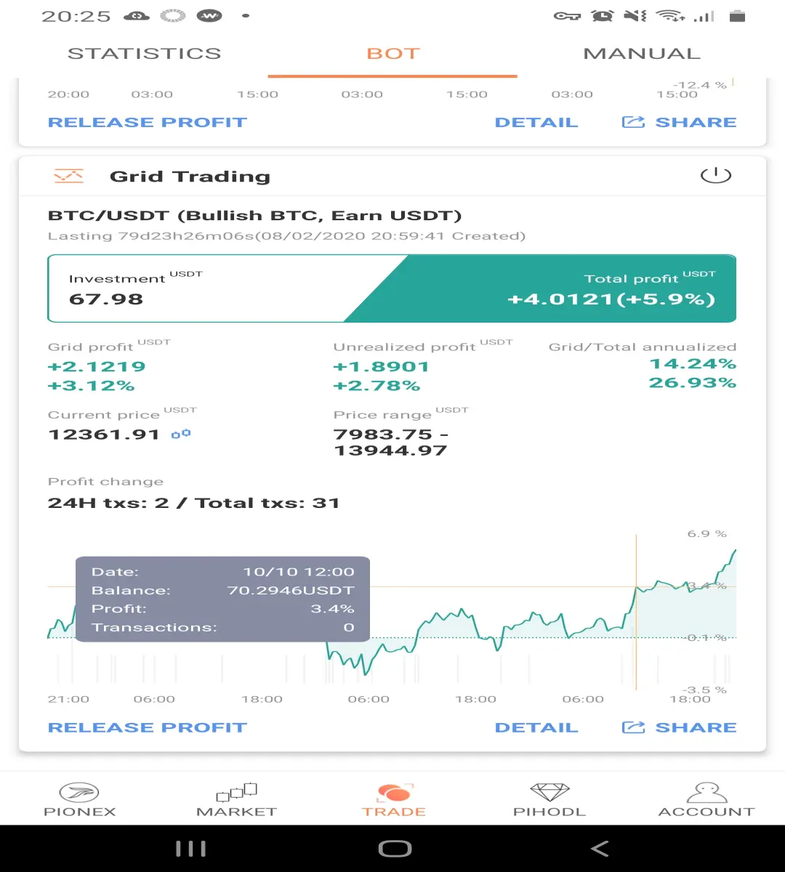This screenshot has width=785, height=872.
Task: Tap the Grid Trading power icon
Action: coord(715,175)
